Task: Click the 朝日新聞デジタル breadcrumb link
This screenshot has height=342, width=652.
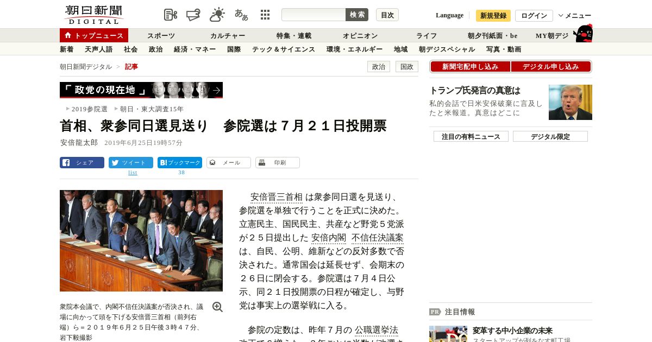Action: [x=86, y=67]
